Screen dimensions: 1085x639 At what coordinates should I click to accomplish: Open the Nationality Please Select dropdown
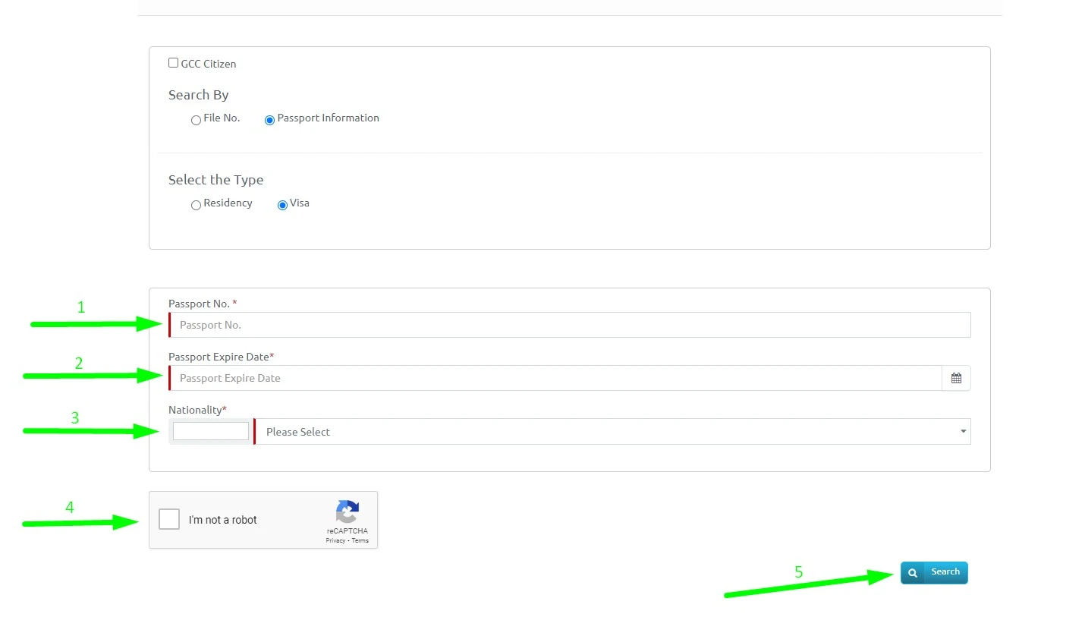tap(612, 432)
